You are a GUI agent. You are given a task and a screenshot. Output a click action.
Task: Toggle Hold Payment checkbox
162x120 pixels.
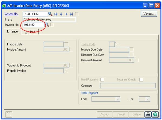tap(102, 79)
